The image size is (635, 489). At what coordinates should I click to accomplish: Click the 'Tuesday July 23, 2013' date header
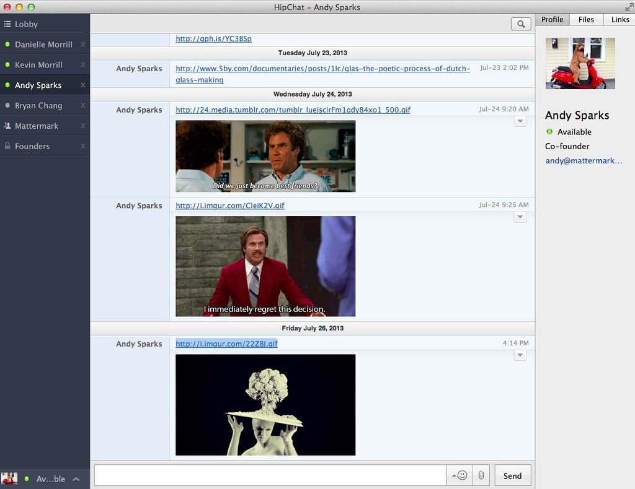click(x=313, y=53)
